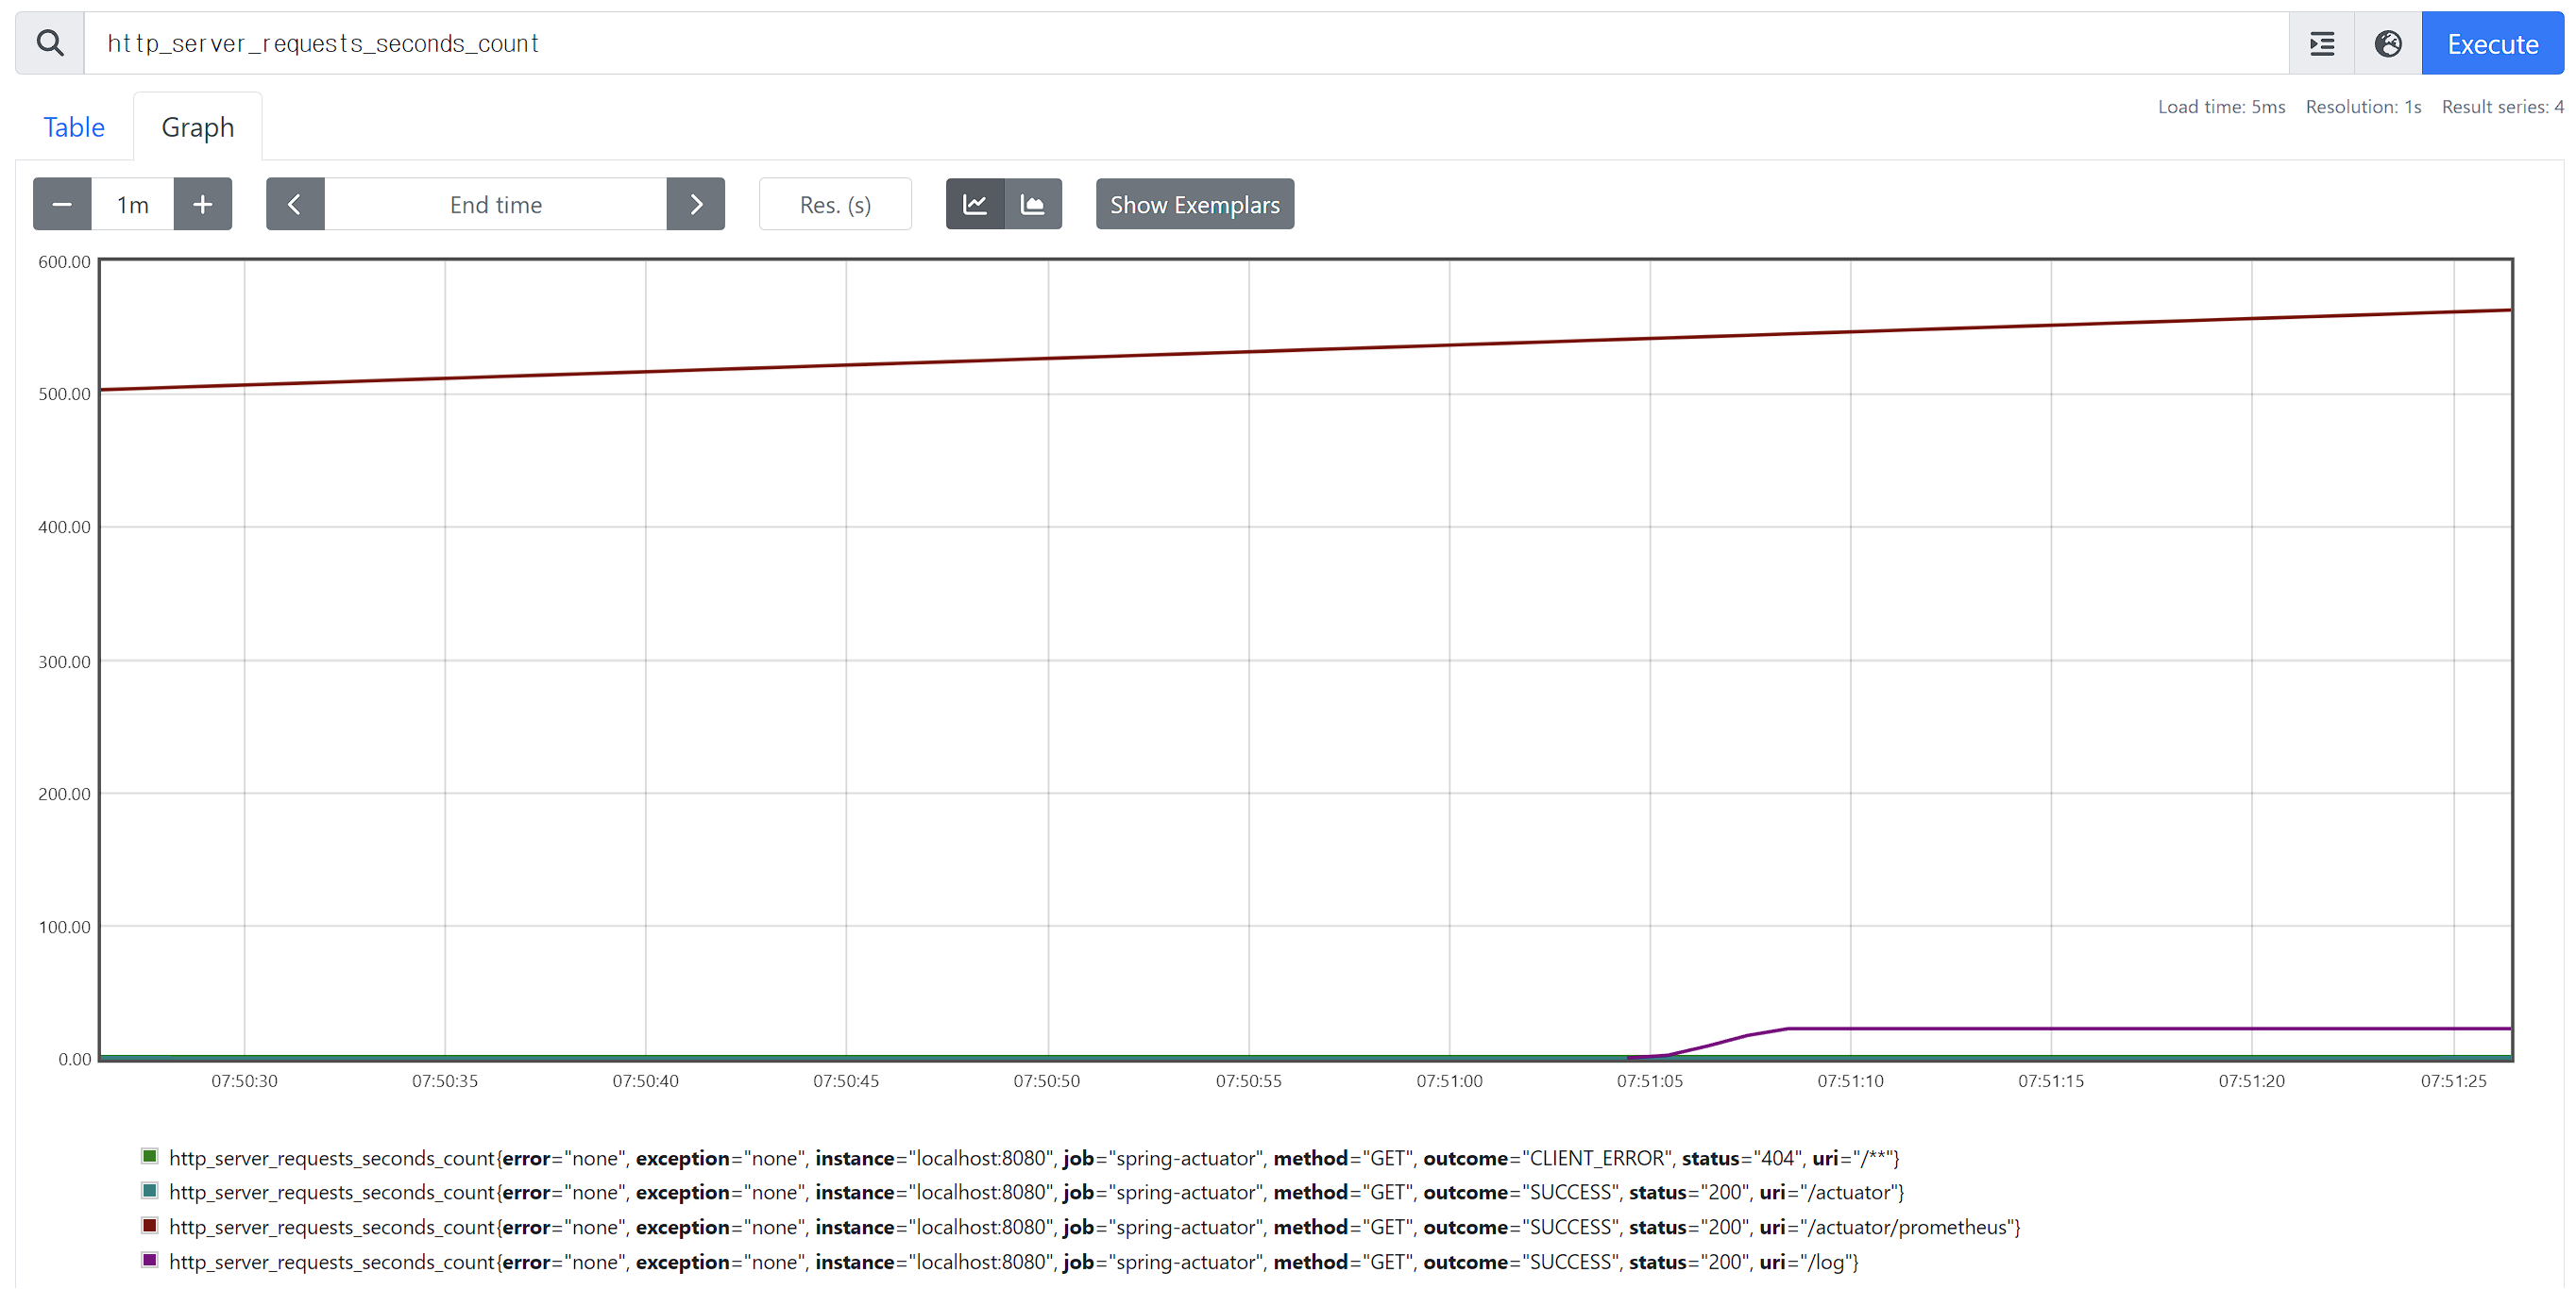Screen dimensions: 2576x1289
Task: Click the format expression icon
Action: (2321, 43)
